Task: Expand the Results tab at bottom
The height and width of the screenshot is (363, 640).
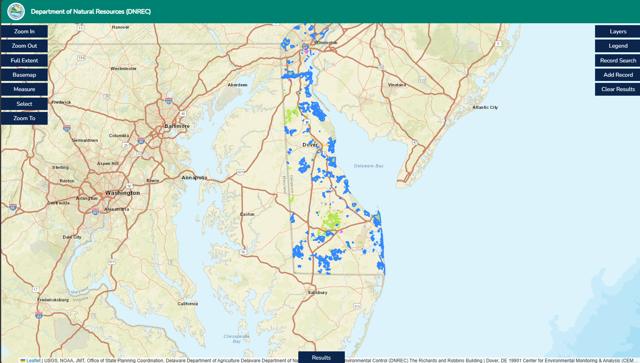Action: 321,357
